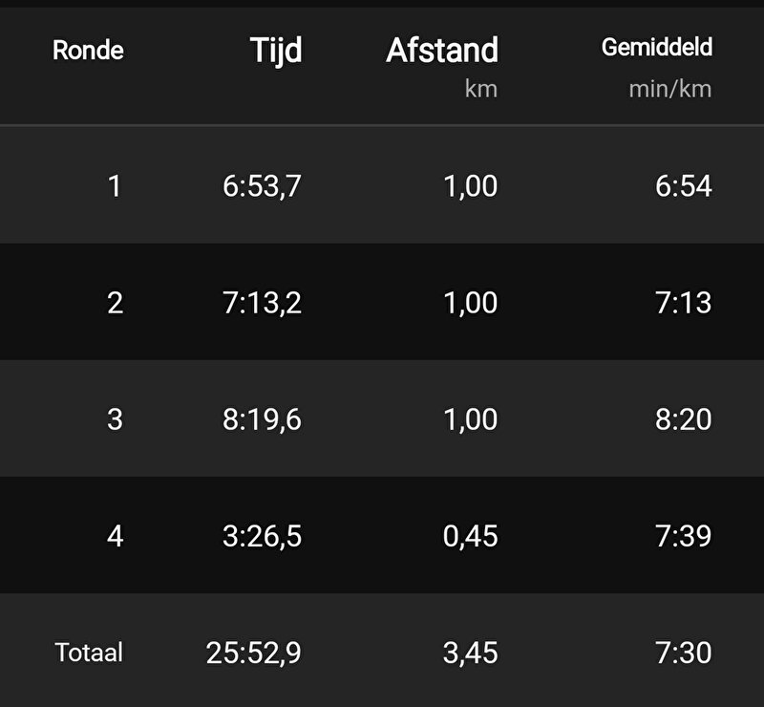Select total distance 3,45
764x707 pixels.
pos(470,653)
